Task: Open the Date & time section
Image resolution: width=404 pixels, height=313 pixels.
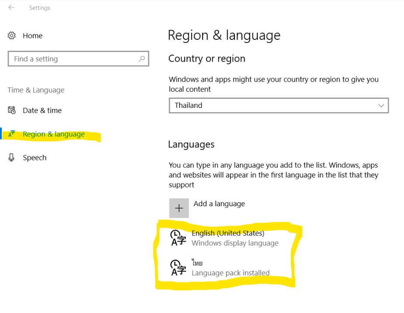Action: [x=42, y=110]
